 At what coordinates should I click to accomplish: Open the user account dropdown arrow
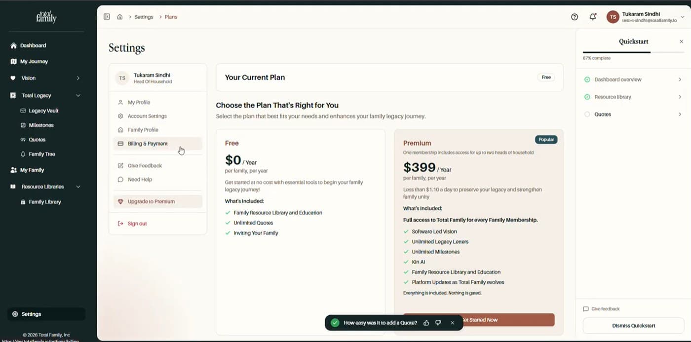point(683,17)
